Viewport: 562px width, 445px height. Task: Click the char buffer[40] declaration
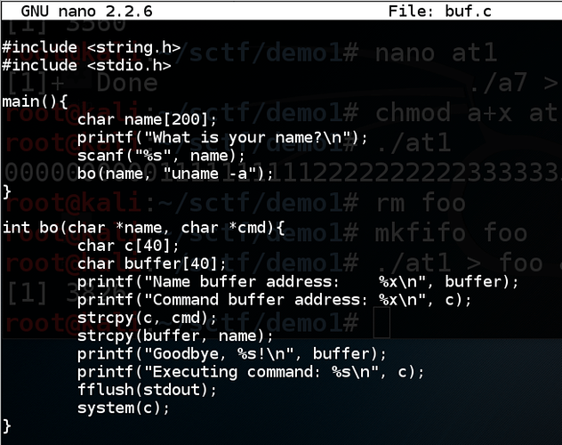(152, 264)
